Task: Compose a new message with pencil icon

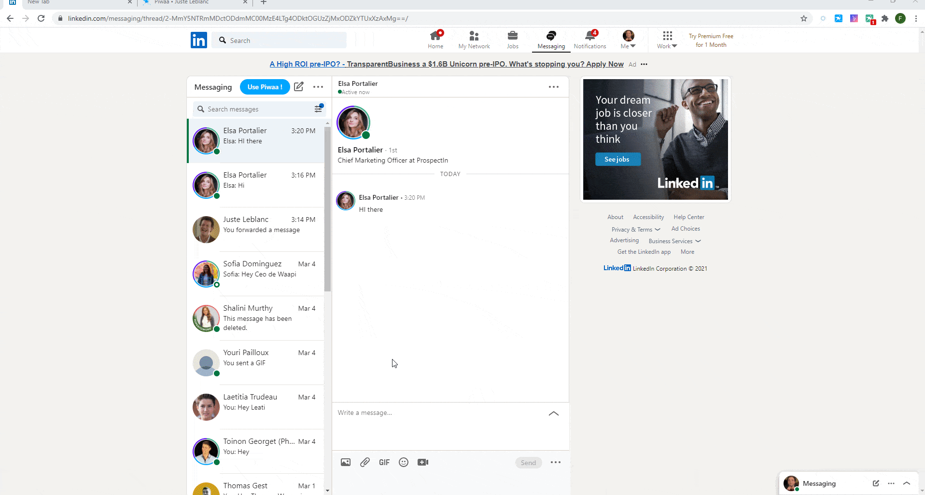Action: pos(299,87)
